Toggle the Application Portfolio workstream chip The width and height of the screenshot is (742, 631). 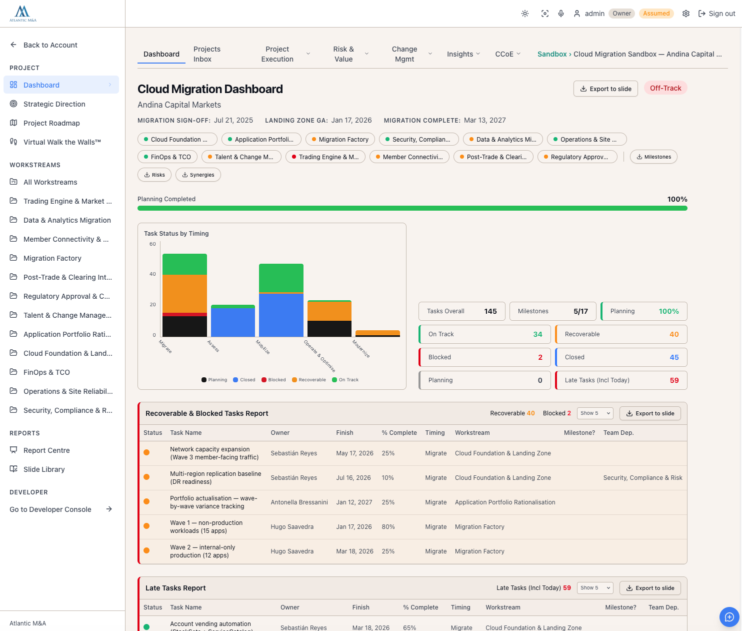pyautogui.click(x=261, y=139)
